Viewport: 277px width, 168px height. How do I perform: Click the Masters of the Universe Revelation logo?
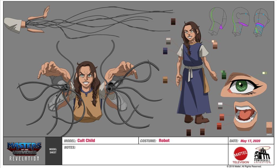[x=24, y=151]
